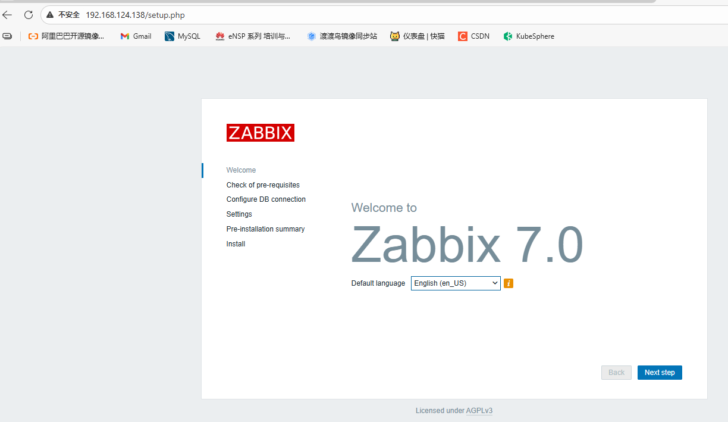This screenshot has width=728, height=422.
Task: Select Pre-installation summary step
Action: pyautogui.click(x=265, y=229)
